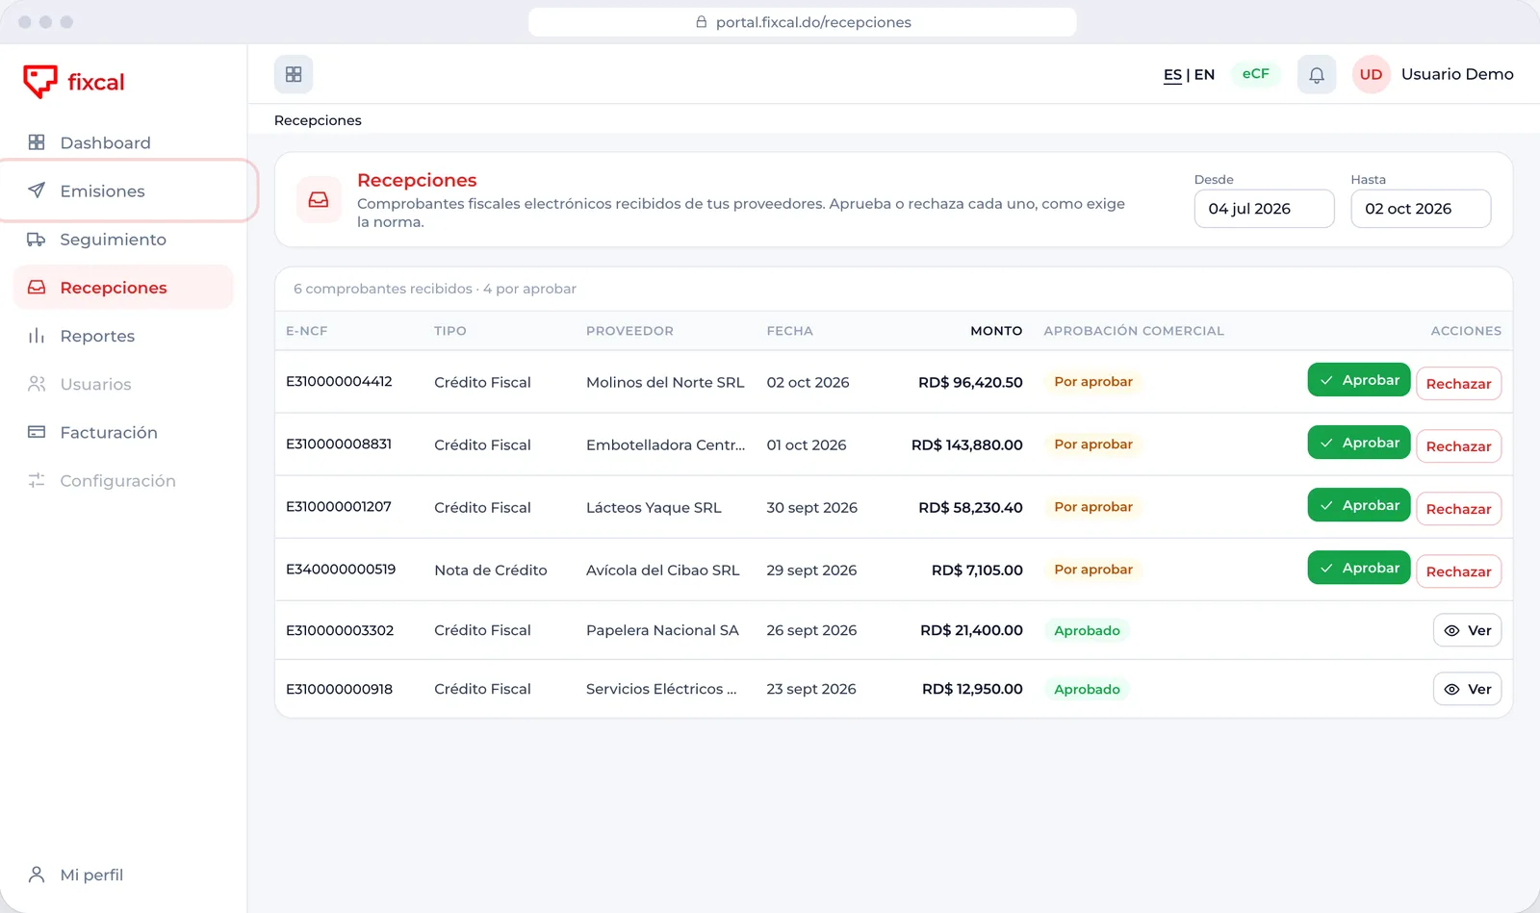This screenshot has width=1540, height=913.
Task: Click amount RD$ 143,880.00
Action: pyautogui.click(x=967, y=444)
